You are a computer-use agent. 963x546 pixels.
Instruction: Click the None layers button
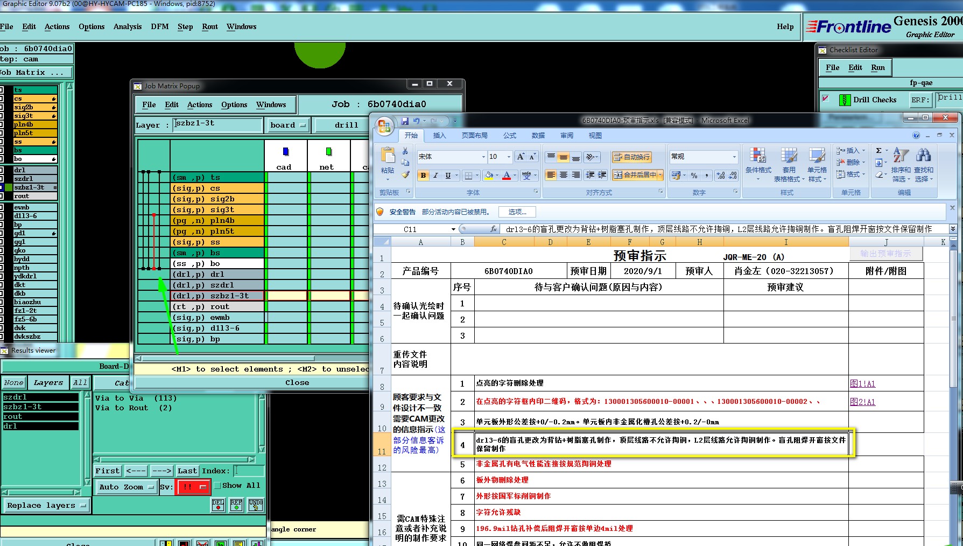[13, 383]
